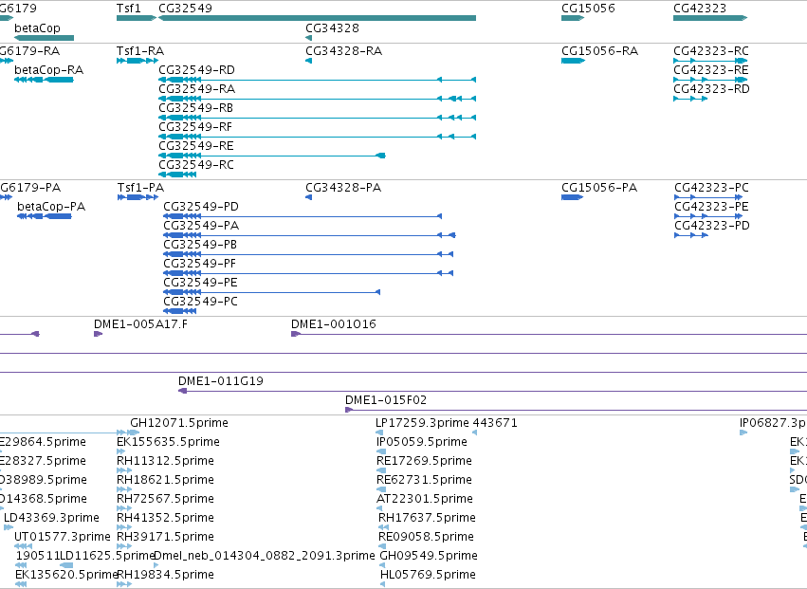Click CG32549-PD protein label
Screen dimensions: 807x589
[x=201, y=207]
